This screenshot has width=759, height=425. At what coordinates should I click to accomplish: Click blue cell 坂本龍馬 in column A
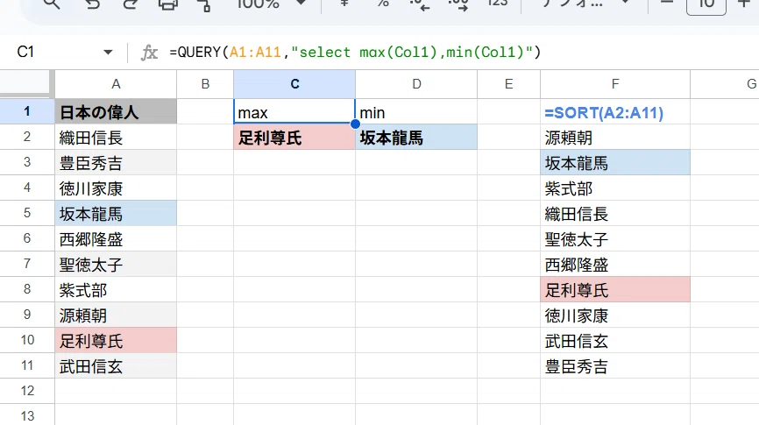(116, 214)
